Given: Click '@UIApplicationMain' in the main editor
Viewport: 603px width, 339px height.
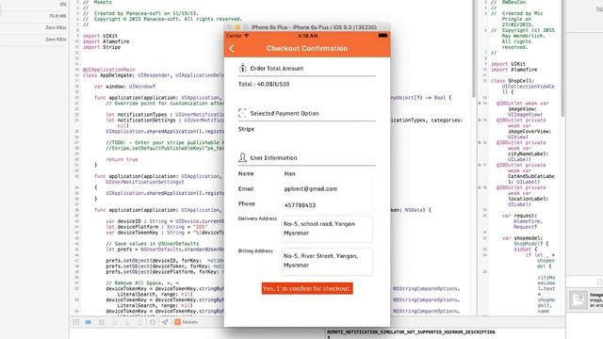Looking at the screenshot, I should point(109,70).
